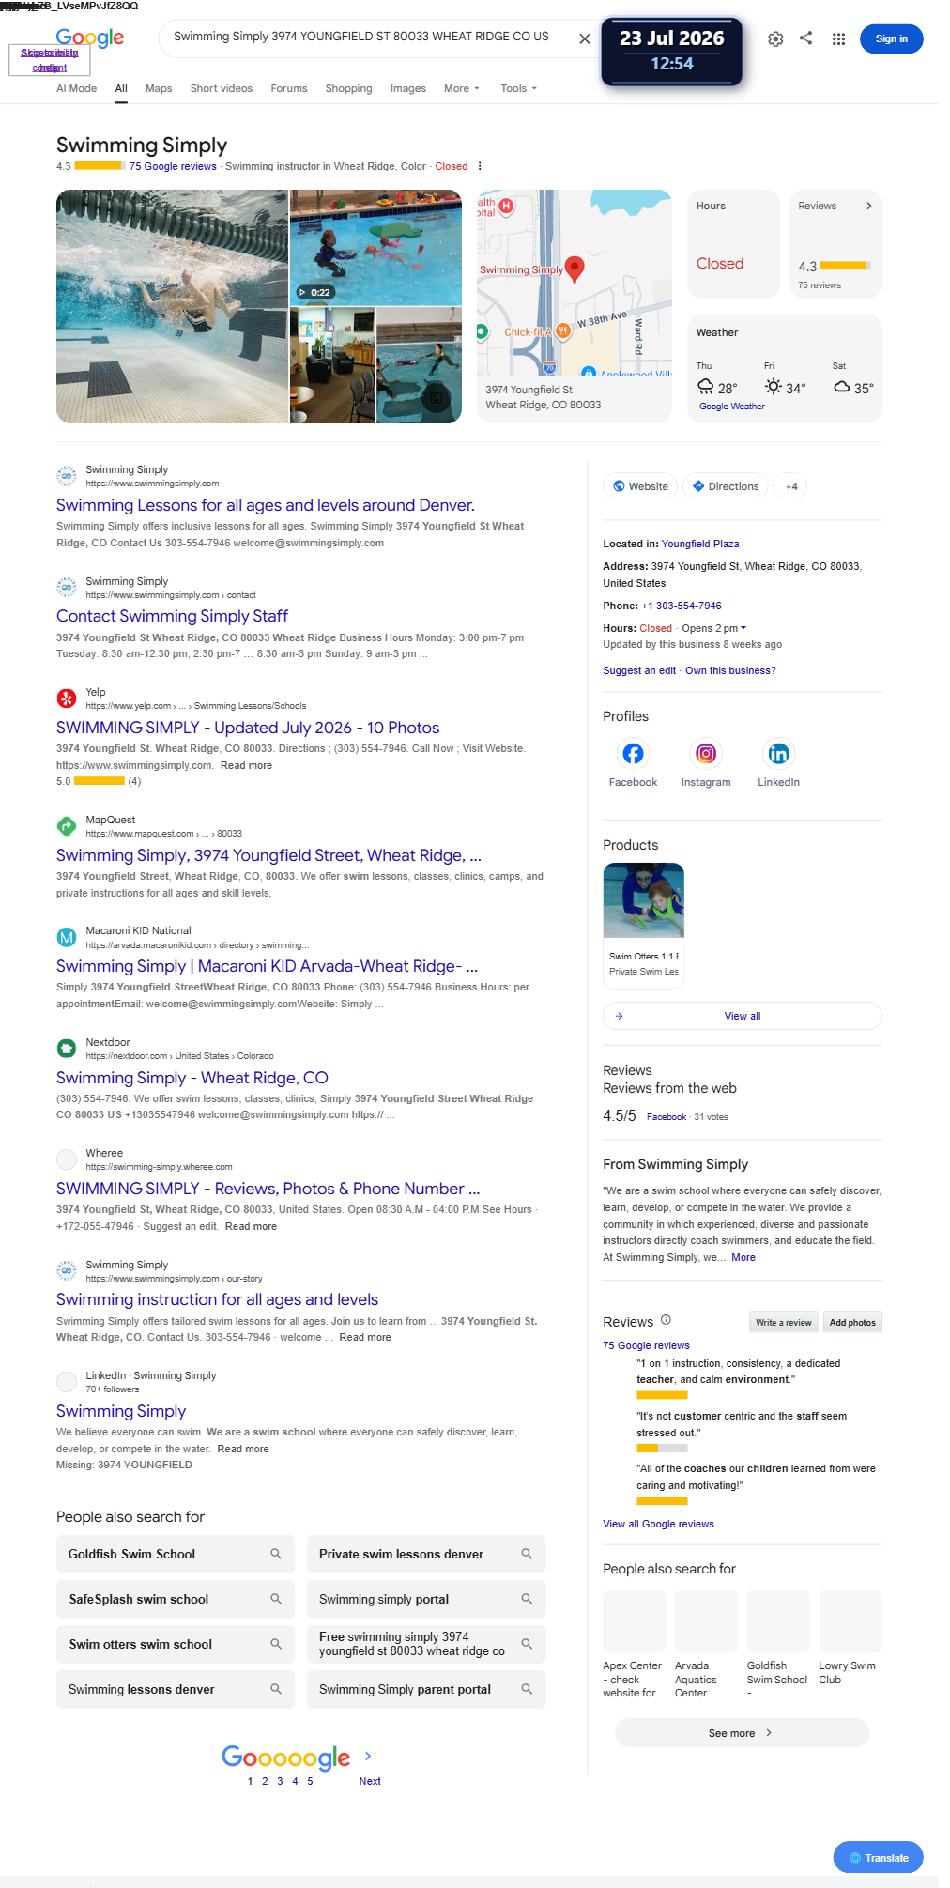Switch to the Maps tab
950x1888 pixels.
[x=159, y=88]
